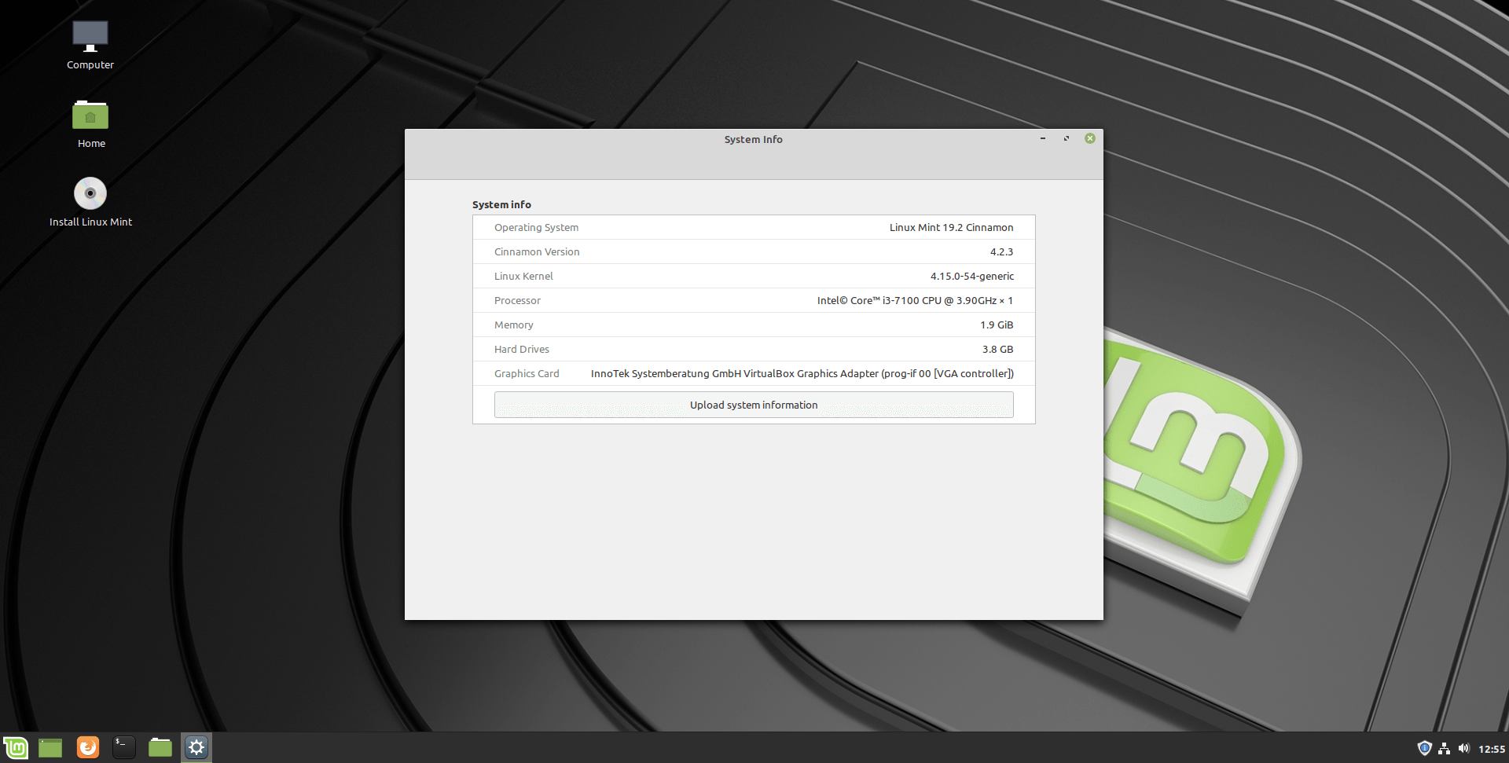Viewport: 1509px width, 763px height.
Task: Open the Files manager from the panel
Action: tap(160, 747)
